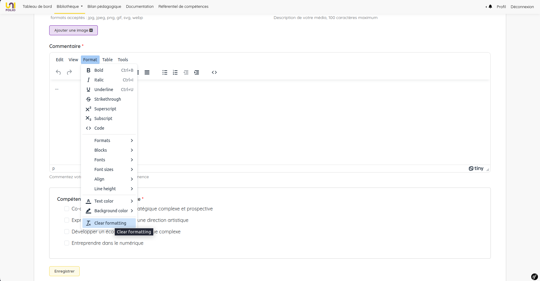Toggle the checkbox ending 'une direction artistique'
Screen dimensions: 540x281
[x=67, y=220]
